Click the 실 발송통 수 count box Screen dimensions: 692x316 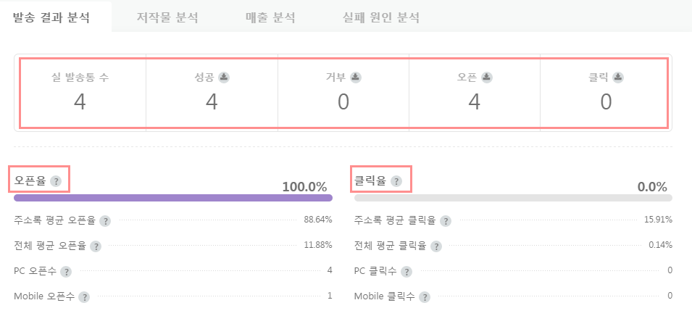(80, 93)
